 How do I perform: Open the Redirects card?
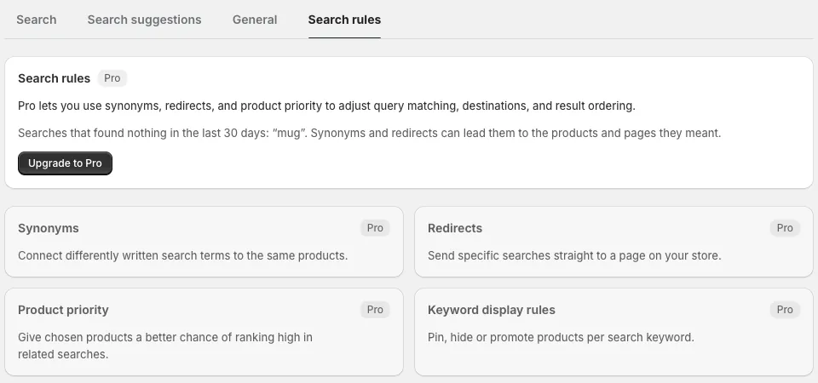pyautogui.click(x=613, y=242)
